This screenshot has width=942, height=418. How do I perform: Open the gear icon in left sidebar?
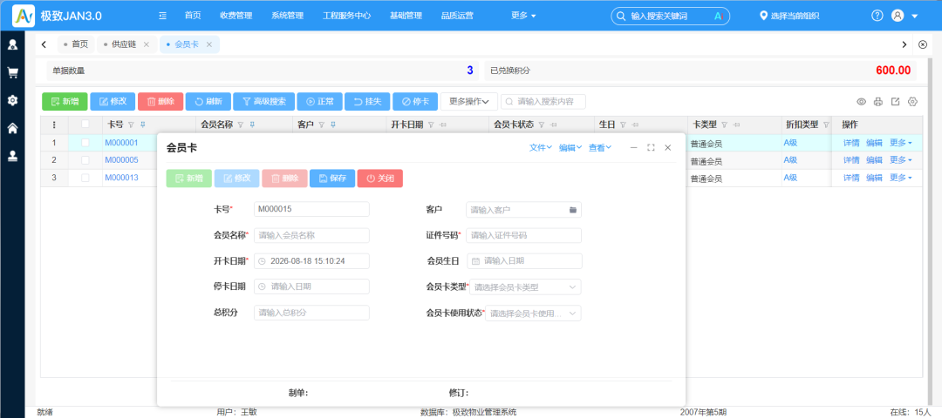(12, 100)
